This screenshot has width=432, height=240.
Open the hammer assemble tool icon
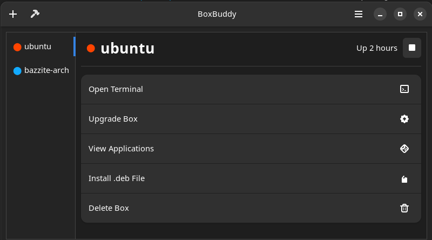35,14
